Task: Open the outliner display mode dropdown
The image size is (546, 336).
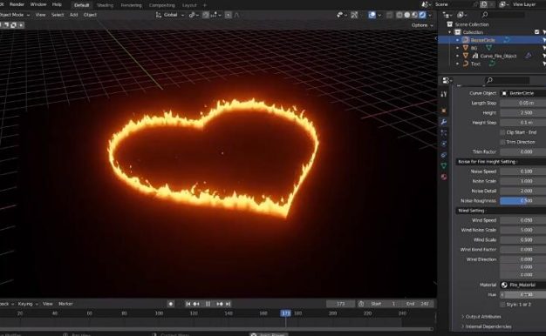Action: 447,15
